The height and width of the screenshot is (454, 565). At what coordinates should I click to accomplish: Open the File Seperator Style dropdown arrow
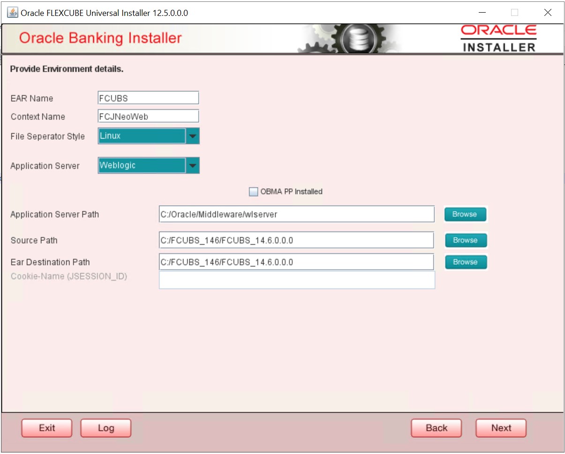point(193,136)
